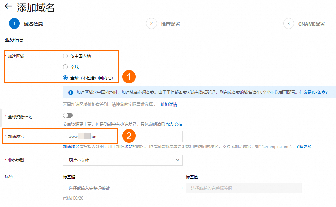Enable the 全球资源计划 switch

pyautogui.click(x=67, y=115)
